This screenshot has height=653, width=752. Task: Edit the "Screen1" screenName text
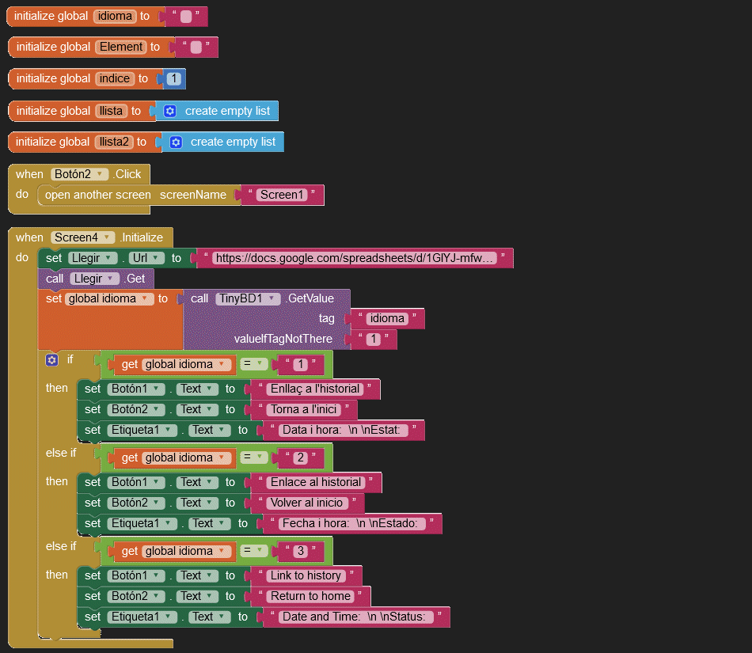282,195
